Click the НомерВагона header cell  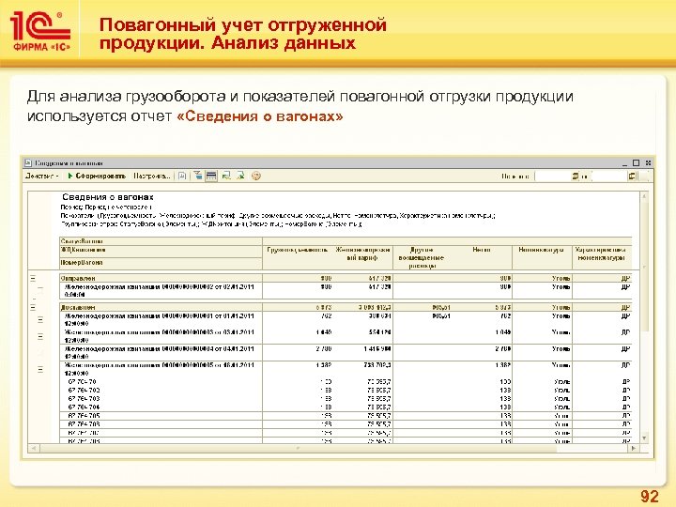click(x=161, y=263)
